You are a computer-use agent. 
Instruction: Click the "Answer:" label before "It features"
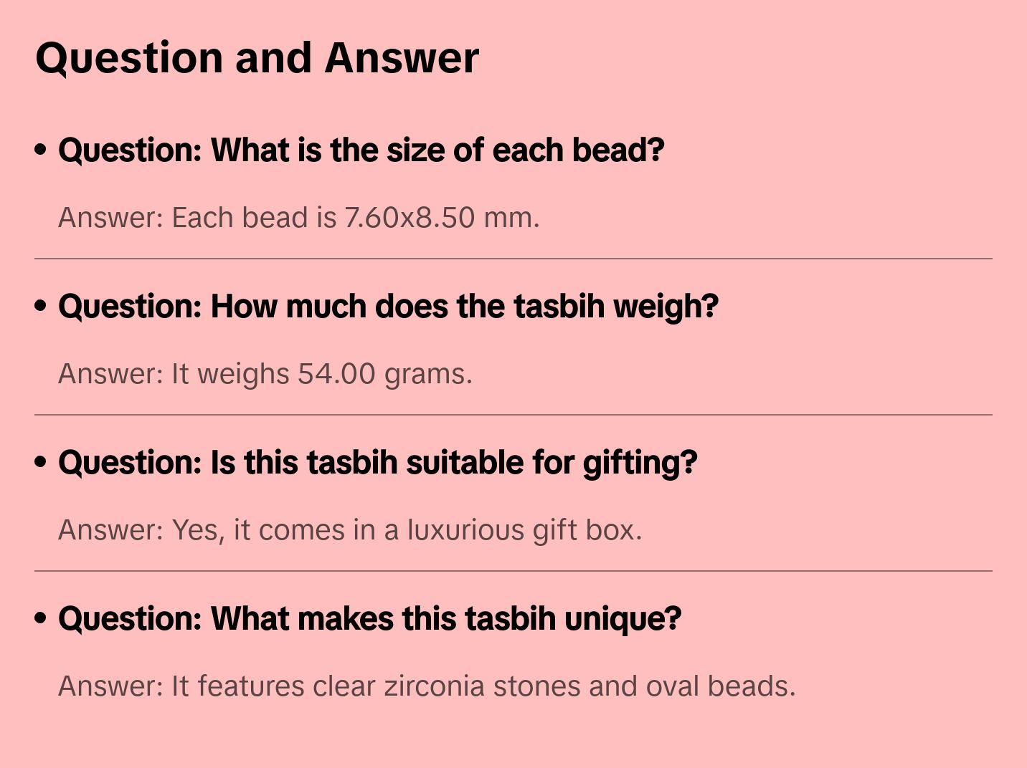111,686
